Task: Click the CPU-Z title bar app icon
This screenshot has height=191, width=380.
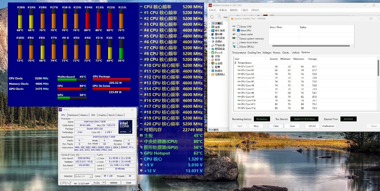Action: [x=60, y=110]
